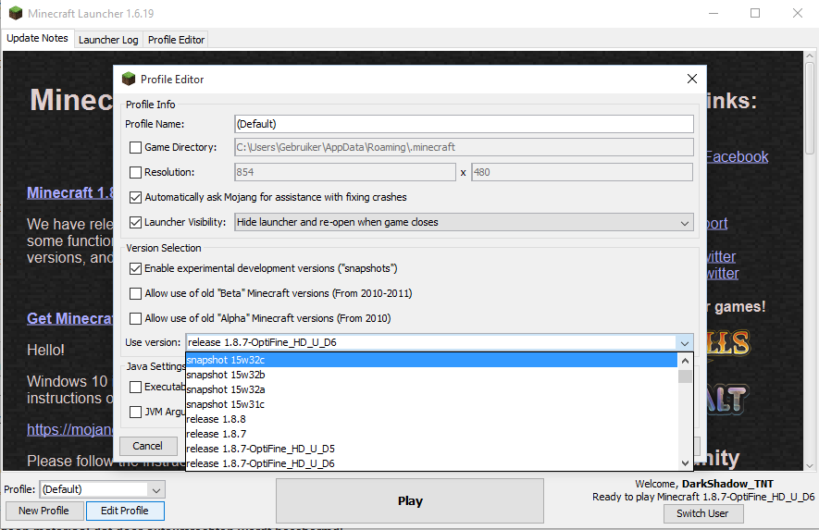The width and height of the screenshot is (819, 530).
Task: Toggle the Launcher Visibility checkbox
Action: 135,222
